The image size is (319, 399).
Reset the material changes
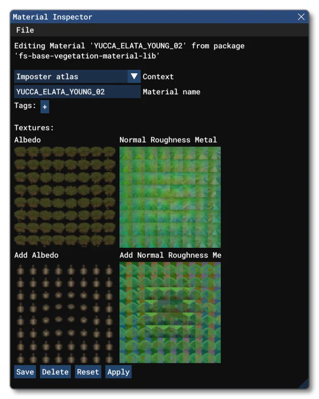click(88, 372)
